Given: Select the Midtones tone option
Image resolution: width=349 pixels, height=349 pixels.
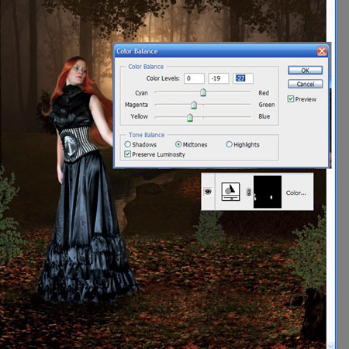Looking at the screenshot, I should pos(178,144).
